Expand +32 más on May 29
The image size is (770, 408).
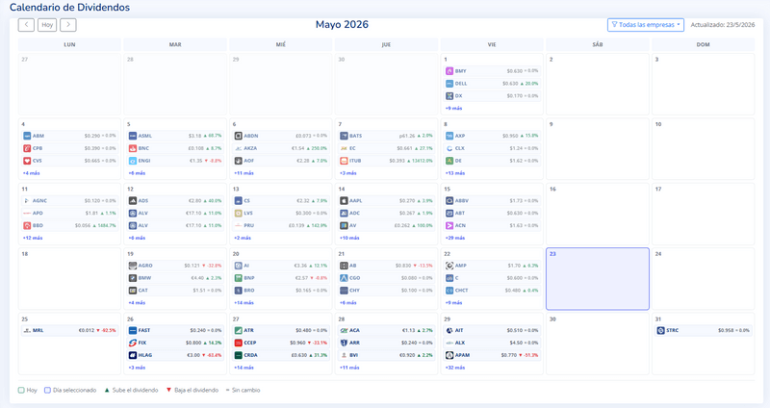(x=455, y=368)
